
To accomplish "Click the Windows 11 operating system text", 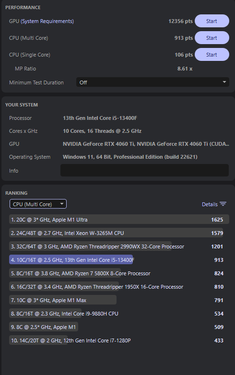I will click(x=130, y=157).
